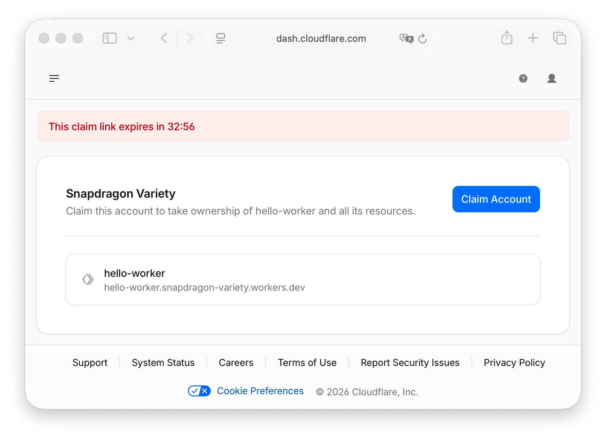
Task: Open the Report Security Issues link
Action: click(x=410, y=363)
